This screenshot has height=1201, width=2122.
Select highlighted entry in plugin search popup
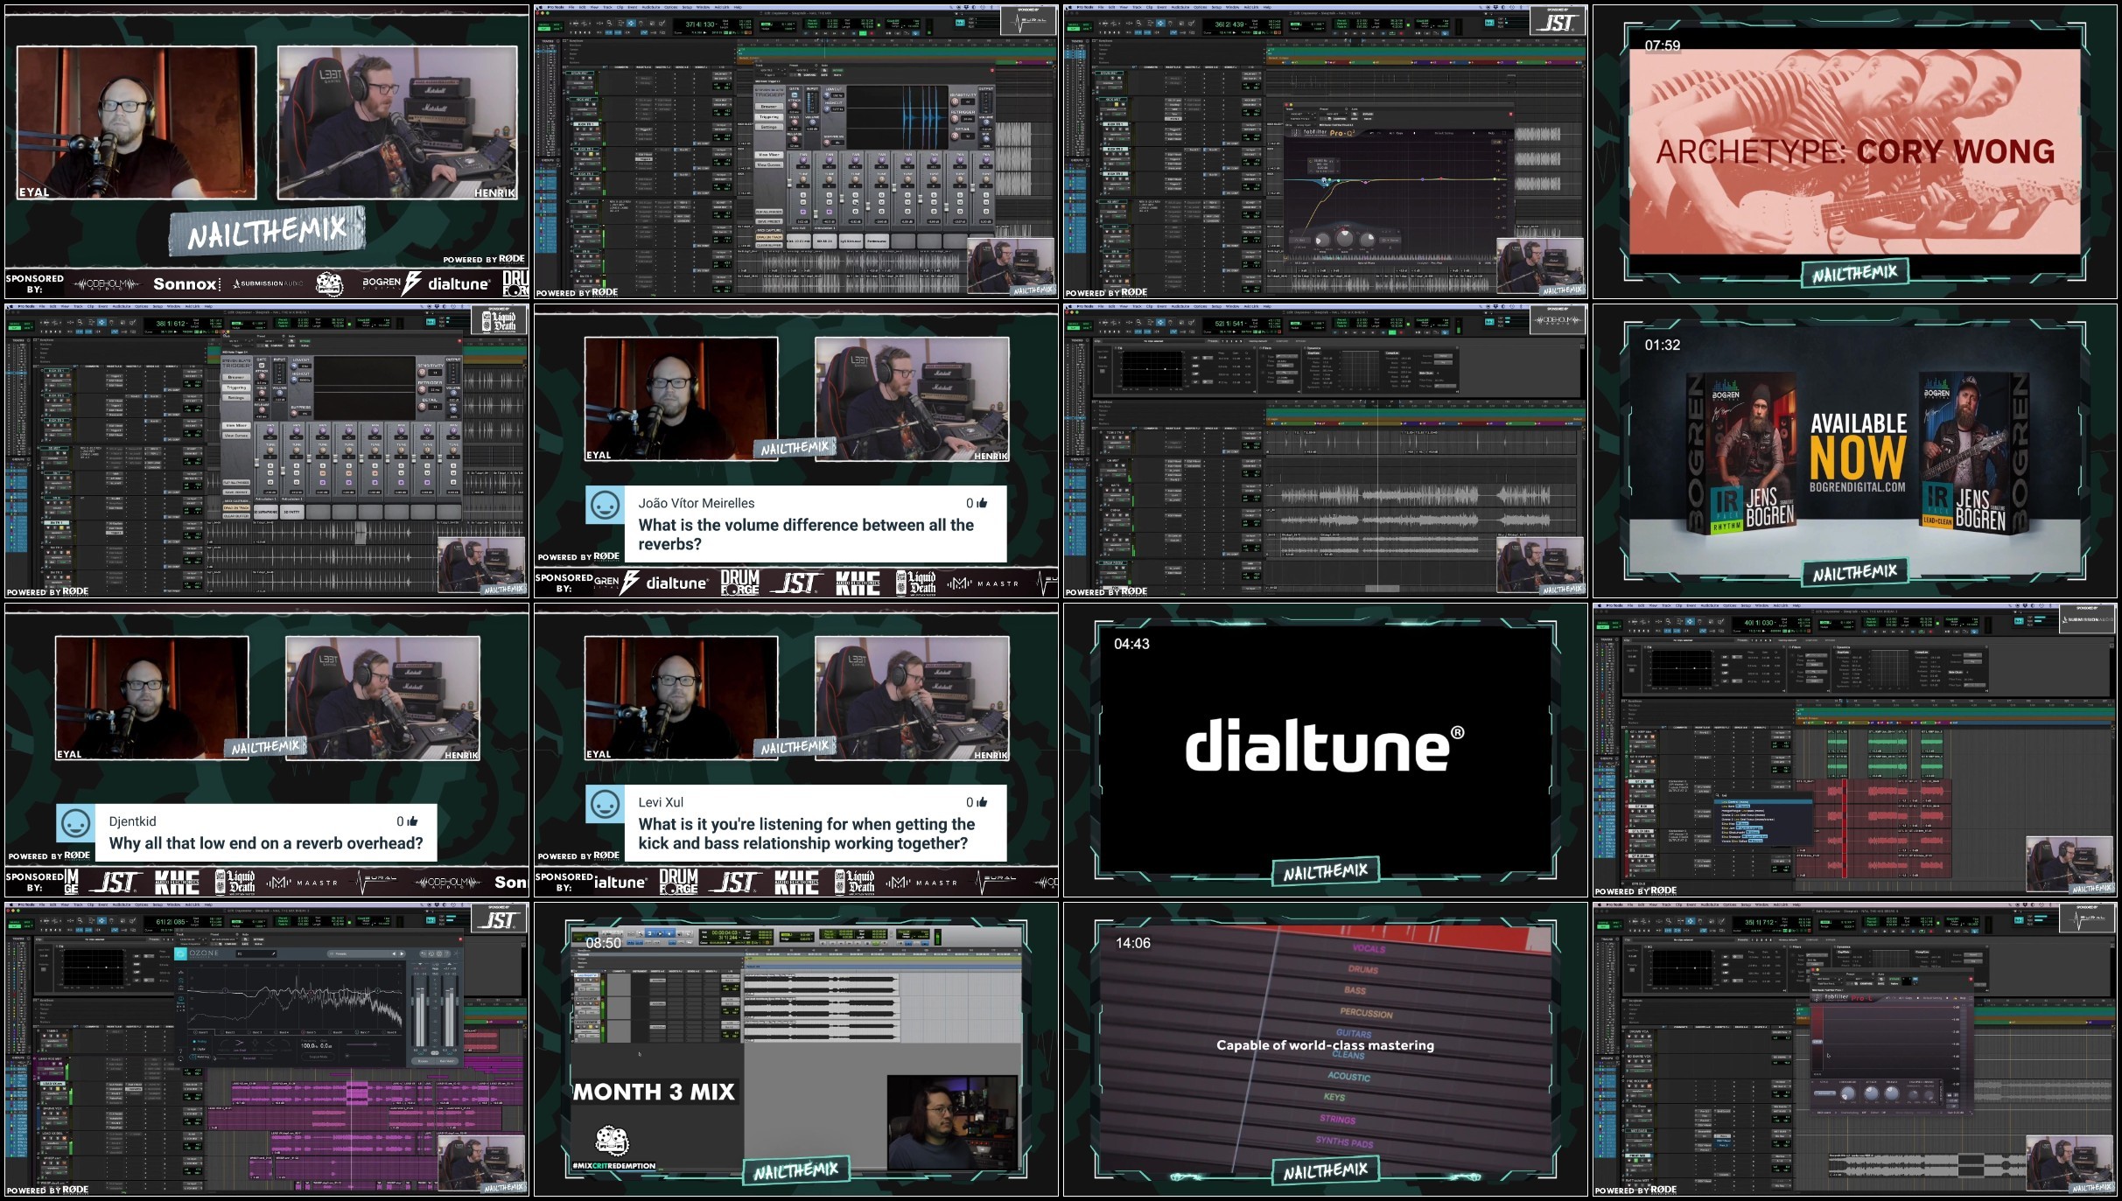pos(1763,801)
